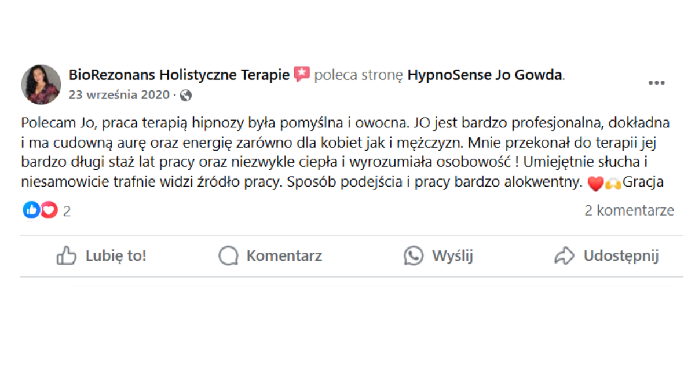
Task: Click the globe audience icon near the date
Action: [185, 95]
